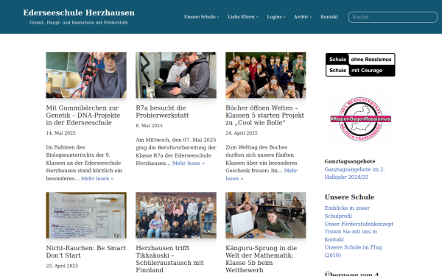Expand the Archiv menu

pyautogui.click(x=303, y=17)
